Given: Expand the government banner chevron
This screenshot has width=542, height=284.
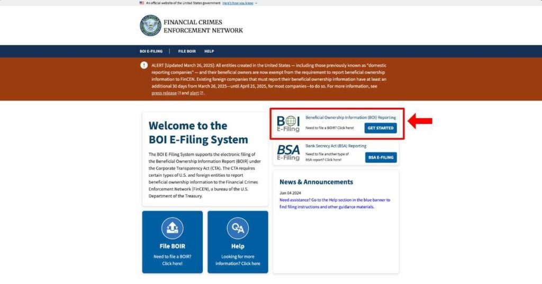Looking at the screenshot, I should 256,3.
